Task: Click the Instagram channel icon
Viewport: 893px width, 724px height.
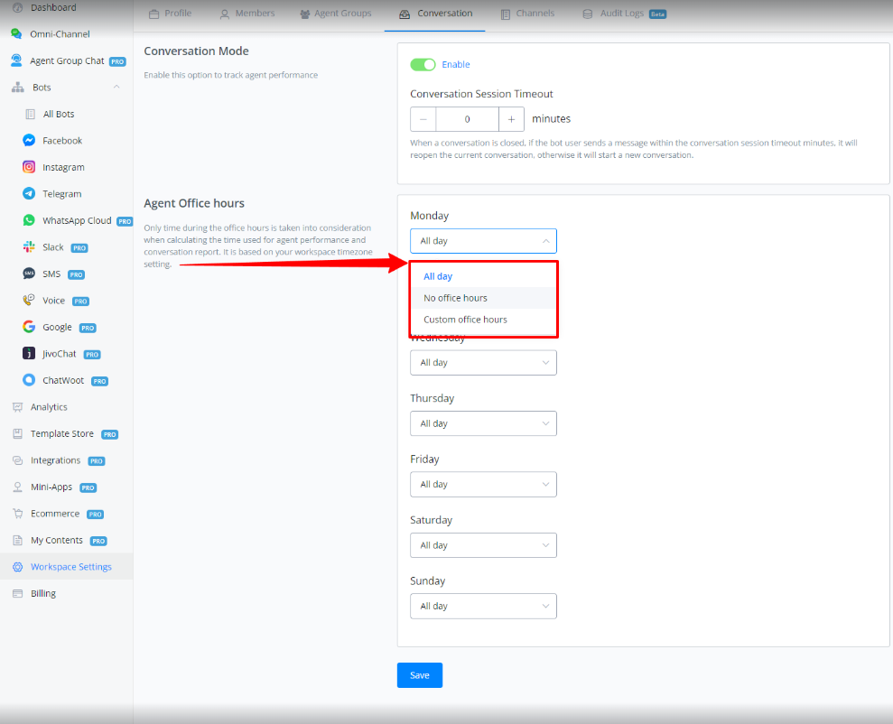Action: coord(30,167)
